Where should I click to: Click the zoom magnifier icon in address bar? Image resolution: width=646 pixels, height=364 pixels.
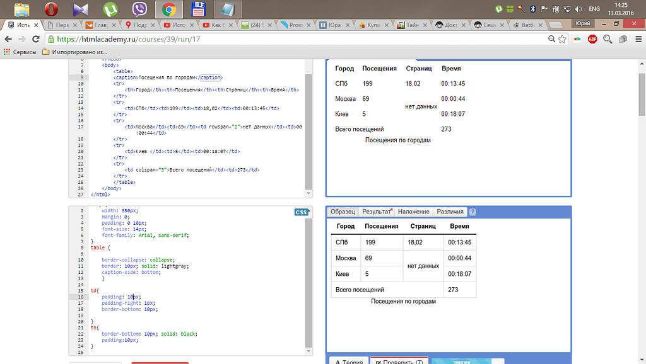tap(551, 38)
